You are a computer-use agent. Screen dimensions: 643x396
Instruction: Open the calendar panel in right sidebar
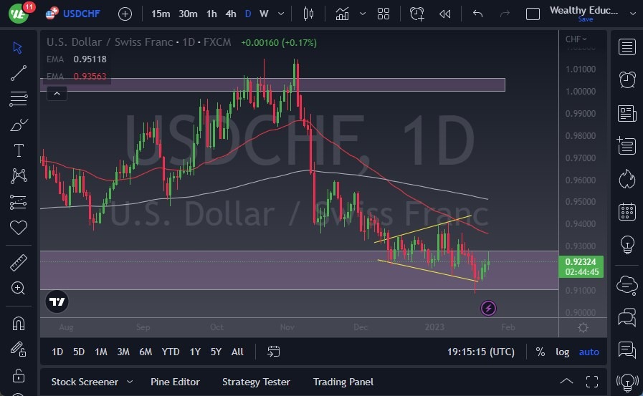click(627, 211)
